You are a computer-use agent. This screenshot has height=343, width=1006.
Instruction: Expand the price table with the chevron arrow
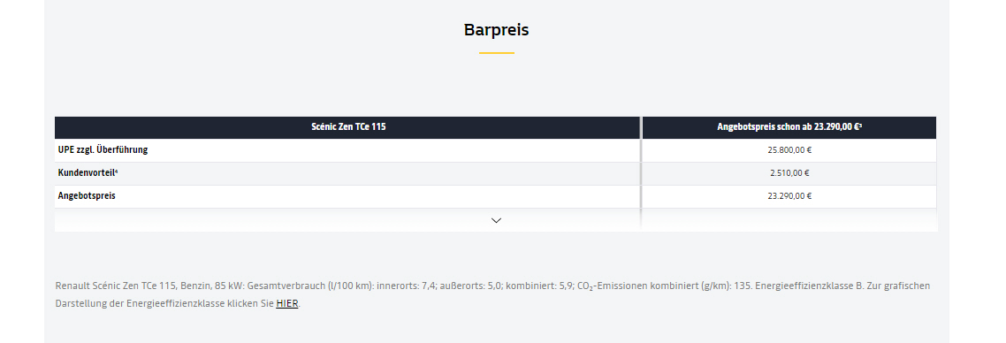click(x=496, y=220)
